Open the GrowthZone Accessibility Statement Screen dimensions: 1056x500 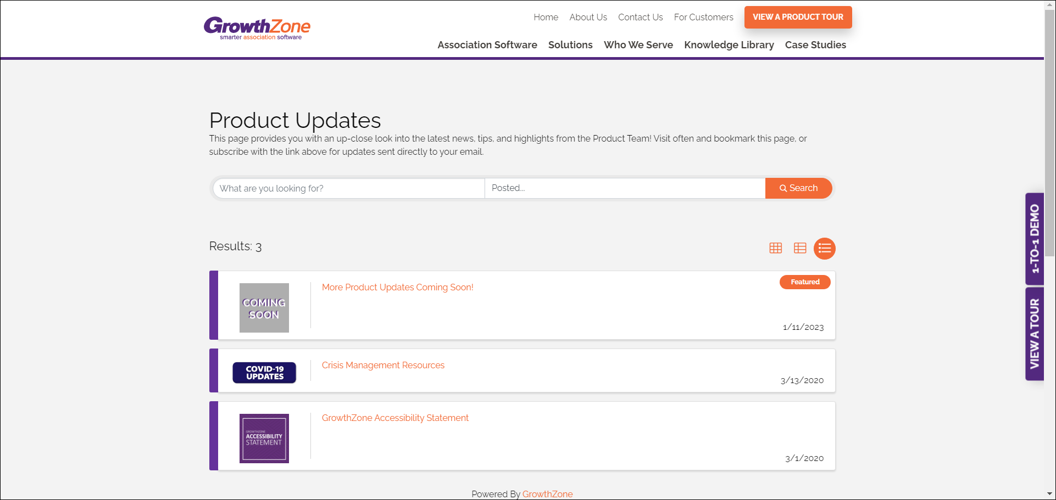(395, 418)
